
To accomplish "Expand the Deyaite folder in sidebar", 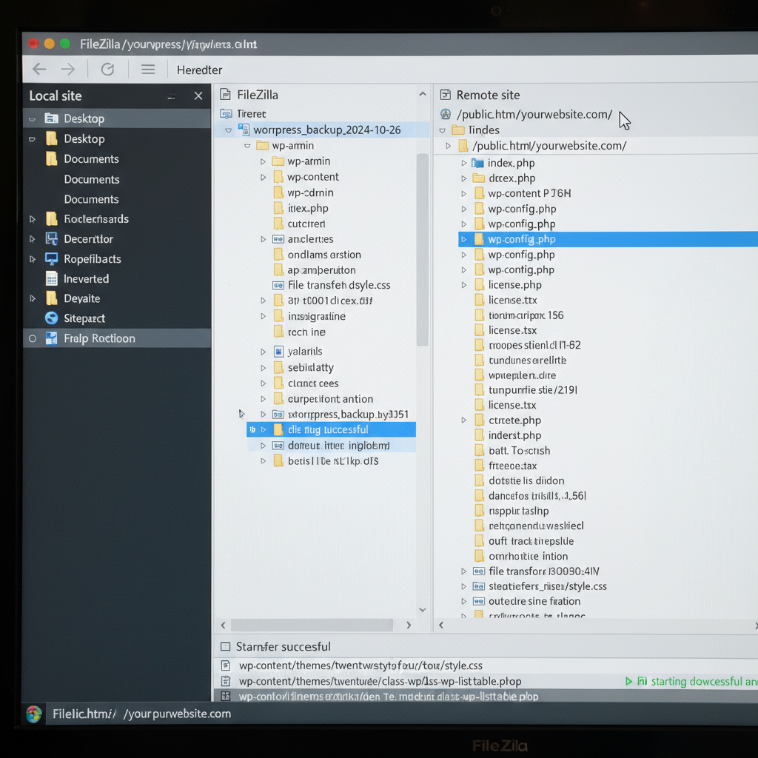I will coord(33,298).
